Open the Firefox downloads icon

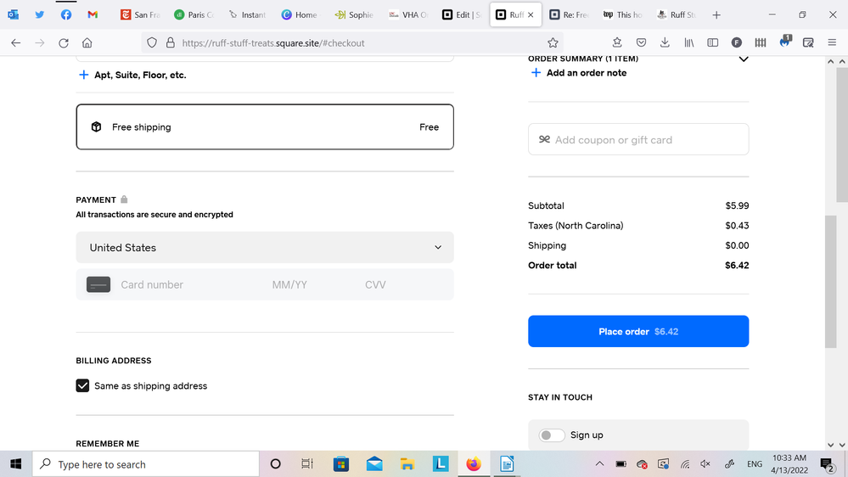(665, 43)
